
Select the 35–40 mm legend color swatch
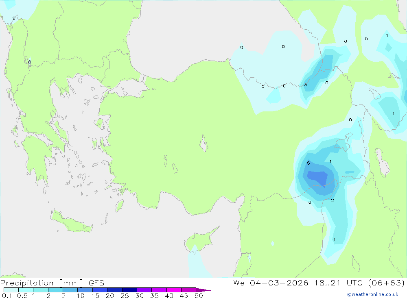point(159,290)
